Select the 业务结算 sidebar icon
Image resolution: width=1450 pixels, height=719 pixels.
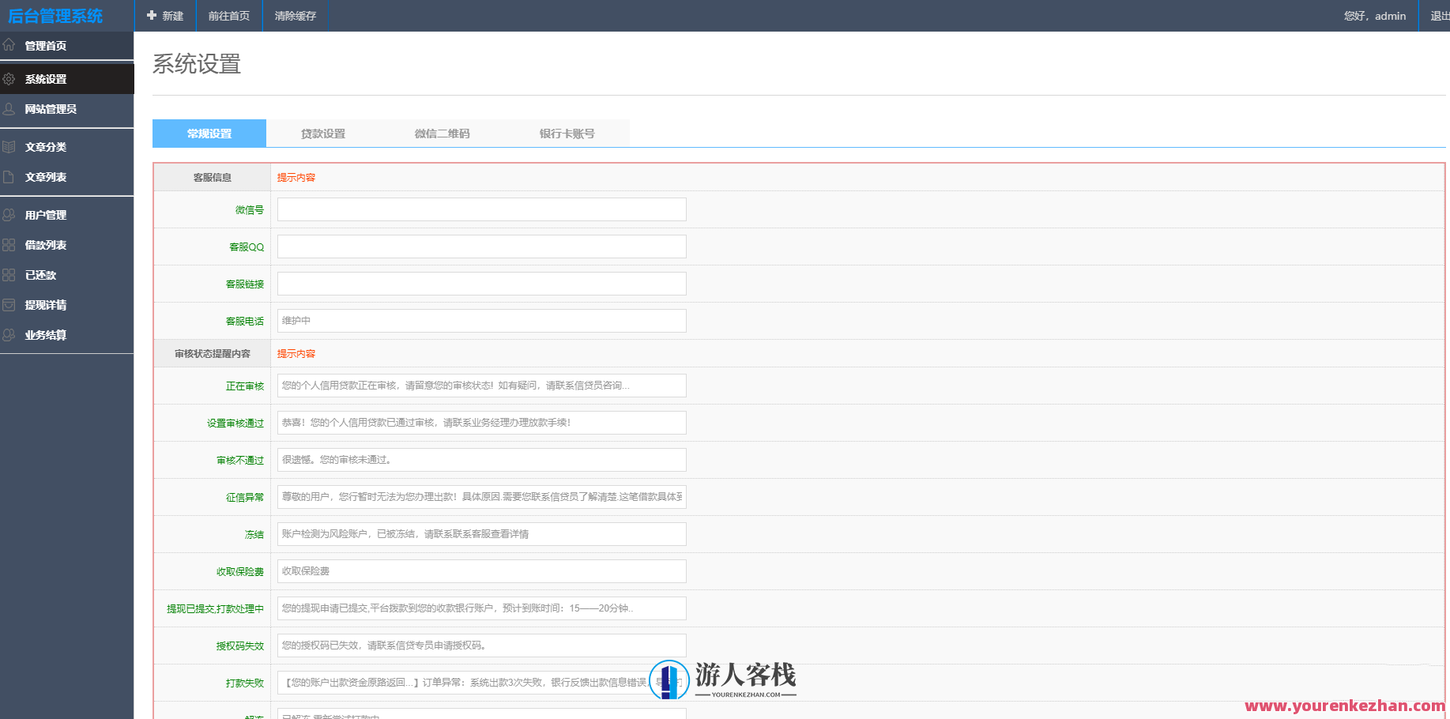(9, 335)
